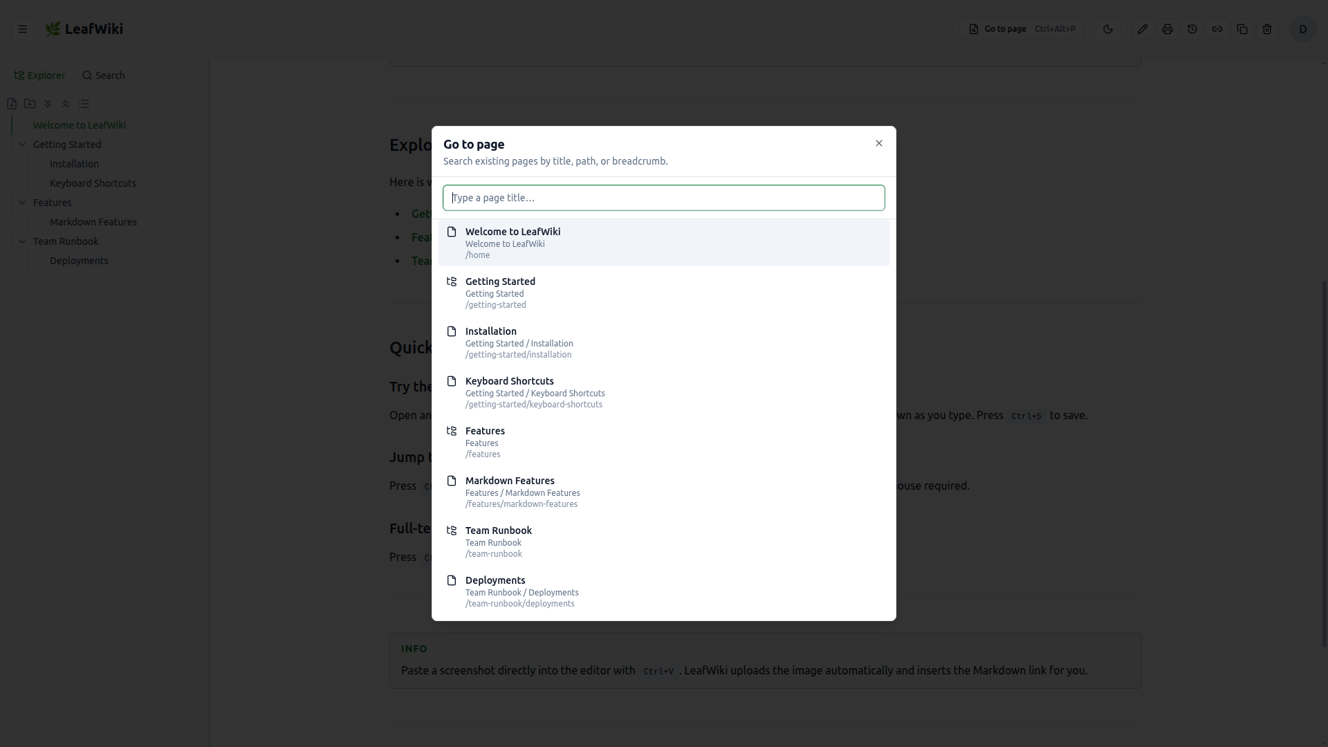Close the Go to page dialog
Screen dimensions: 1328x747
(x=879, y=143)
